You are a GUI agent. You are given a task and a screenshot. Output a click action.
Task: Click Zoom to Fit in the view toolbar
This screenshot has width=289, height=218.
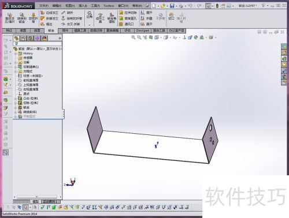tap(133, 37)
